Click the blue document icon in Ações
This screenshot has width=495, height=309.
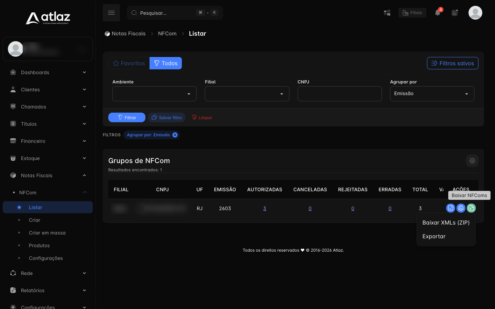451,208
